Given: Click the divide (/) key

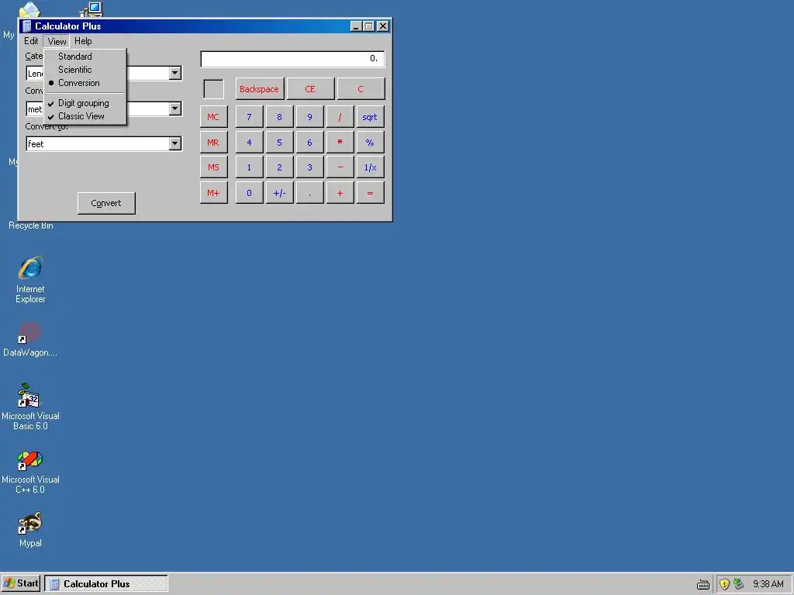Looking at the screenshot, I should tap(340, 117).
